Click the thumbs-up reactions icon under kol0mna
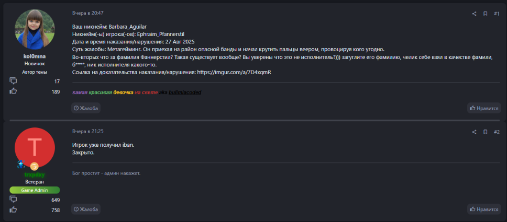This screenshot has height=222, width=507. 14,91
